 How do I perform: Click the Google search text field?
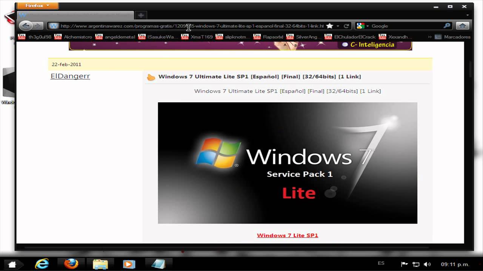coord(406,26)
